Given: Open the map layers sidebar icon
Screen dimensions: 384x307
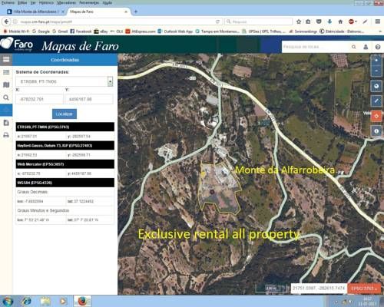Looking at the screenshot, I should tap(6, 84).
